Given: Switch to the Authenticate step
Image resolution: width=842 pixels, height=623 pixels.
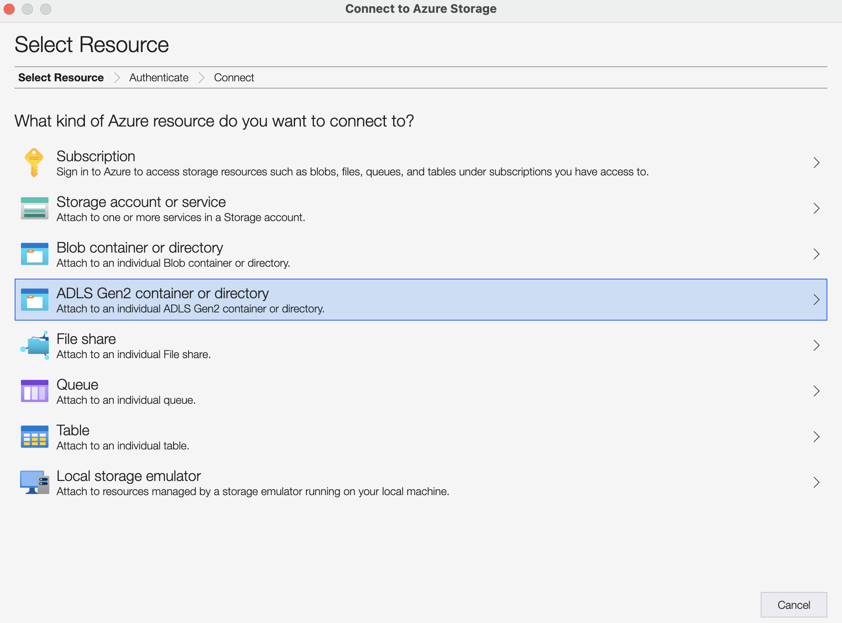Looking at the screenshot, I should (158, 77).
